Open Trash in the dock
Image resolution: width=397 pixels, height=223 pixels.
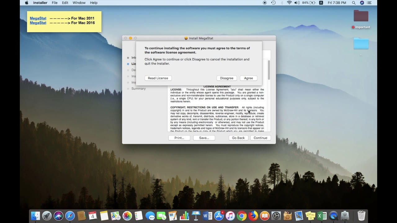pos(361,216)
